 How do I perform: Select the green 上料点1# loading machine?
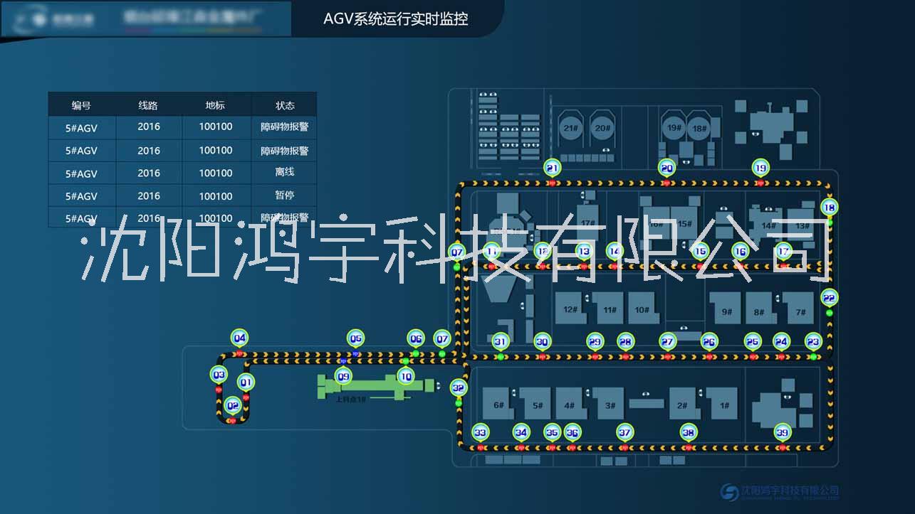point(376,387)
